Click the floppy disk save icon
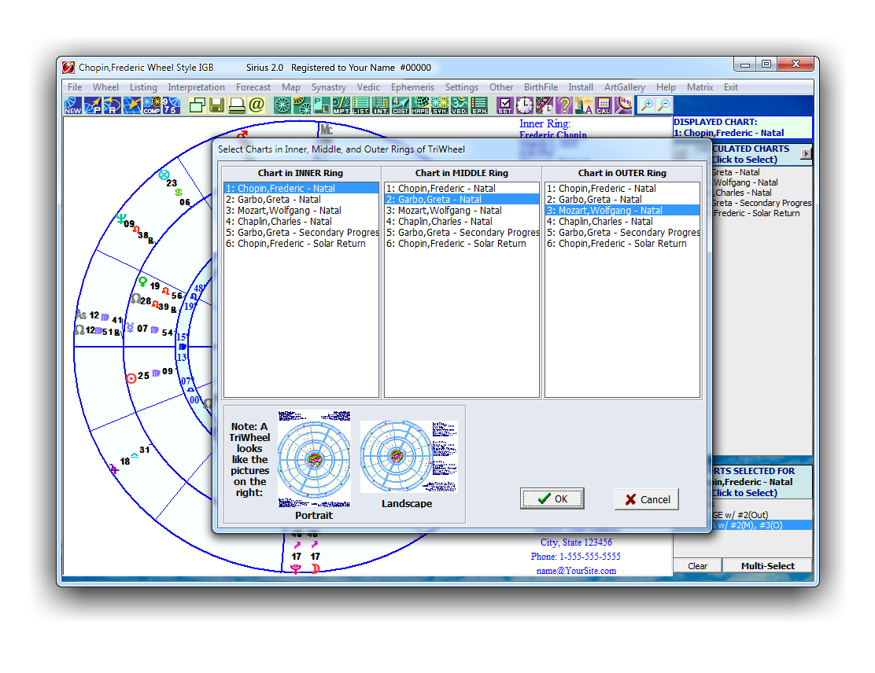The width and height of the screenshot is (875, 673). [216, 105]
